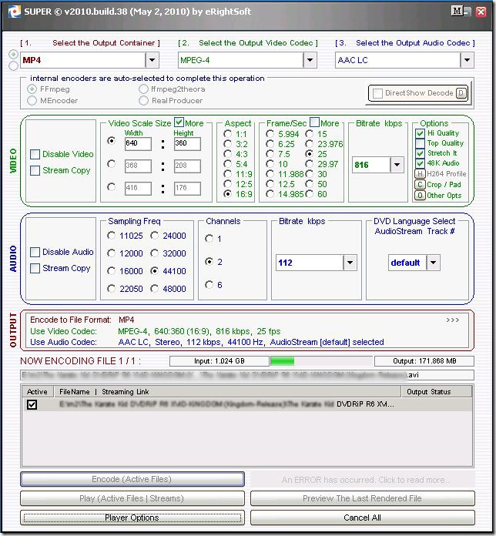Select the lower container mode radio beside MP4
This screenshot has height=536, width=496.
point(13,65)
